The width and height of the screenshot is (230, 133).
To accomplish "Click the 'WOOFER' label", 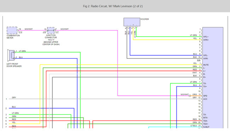I will (x=145, y=19).
